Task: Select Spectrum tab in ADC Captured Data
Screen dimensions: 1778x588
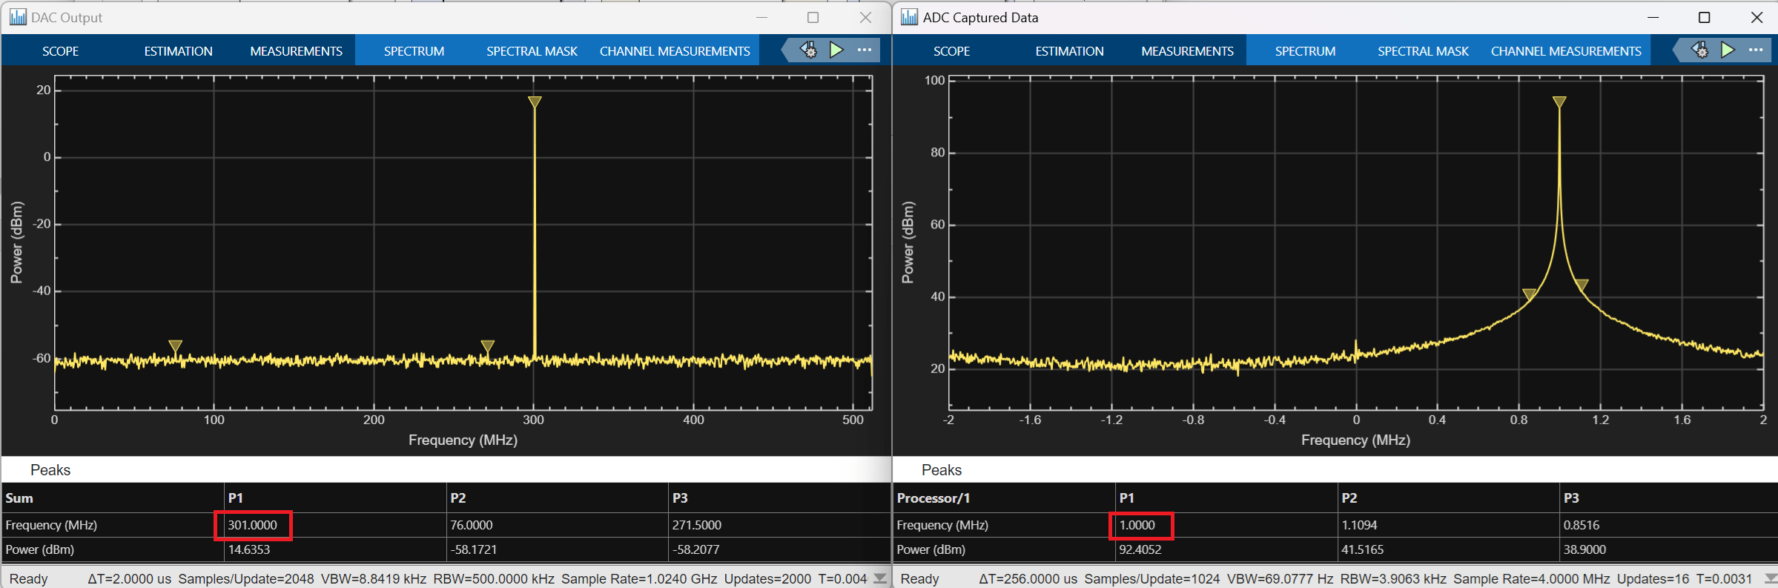Action: tap(1305, 51)
